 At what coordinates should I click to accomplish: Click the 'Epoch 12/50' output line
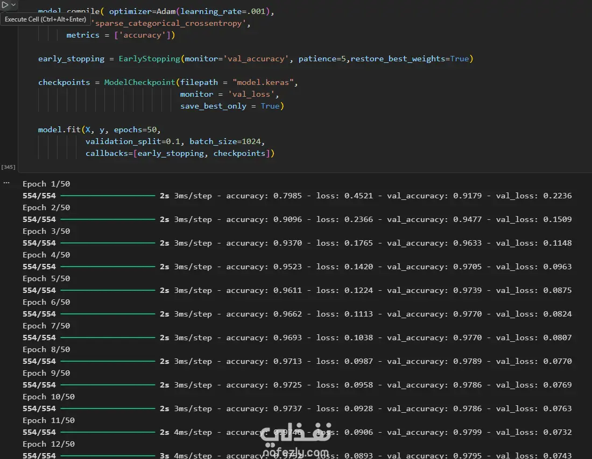[x=48, y=444]
